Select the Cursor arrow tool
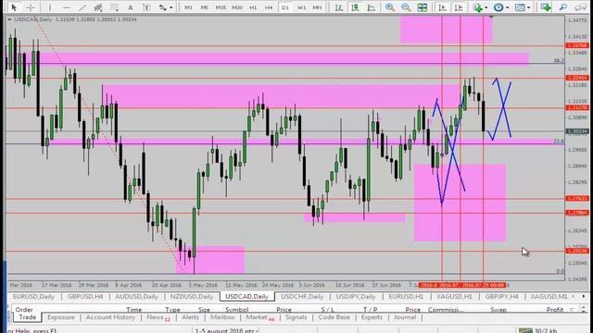Viewport: 593px width, 333px height. point(14,7)
